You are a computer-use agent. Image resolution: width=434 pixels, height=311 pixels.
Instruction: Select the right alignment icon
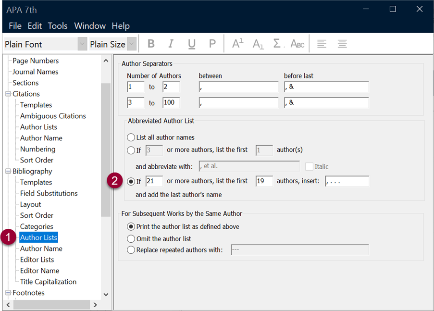tap(342, 43)
